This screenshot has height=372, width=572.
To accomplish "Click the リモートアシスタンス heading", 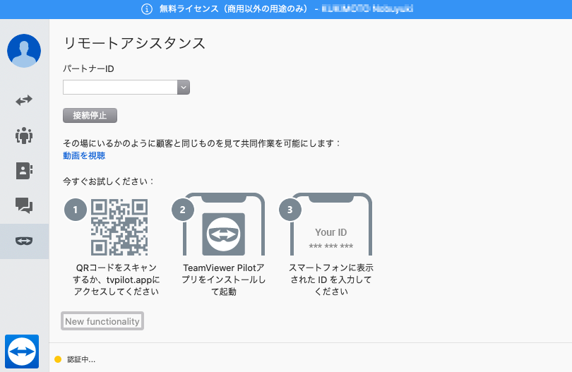I will (x=134, y=43).
